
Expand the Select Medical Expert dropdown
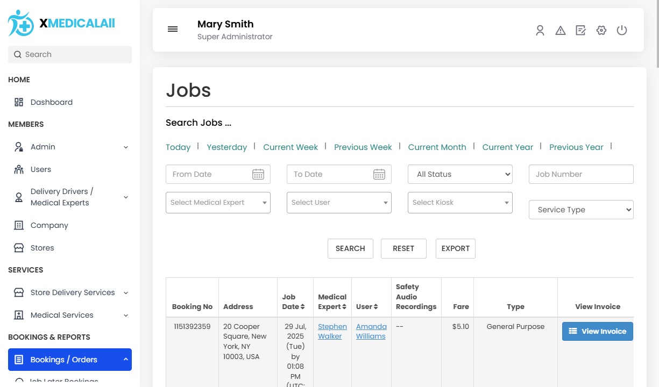(218, 202)
